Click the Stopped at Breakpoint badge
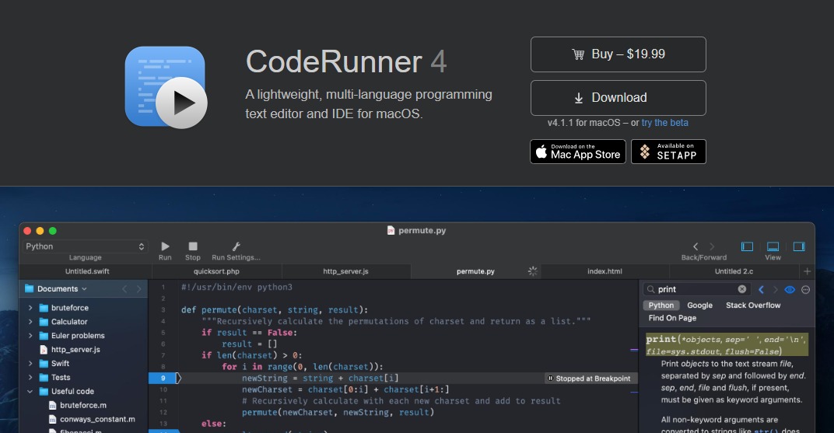834x433 pixels. tap(589, 379)
